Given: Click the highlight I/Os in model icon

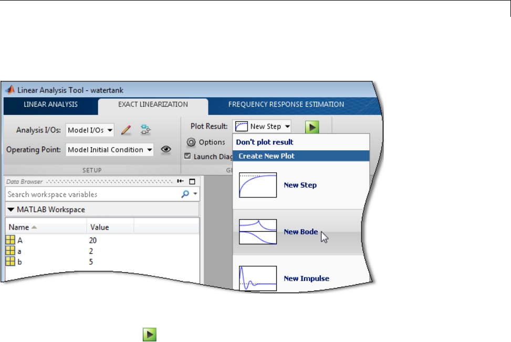Looking at the screenshot, I should [x=145, y=130].
